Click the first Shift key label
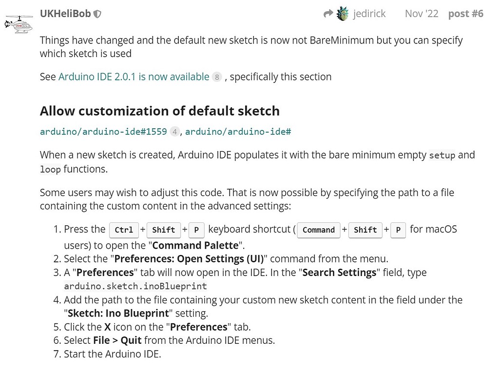This screenshot has width=499, height=376. [164, 230]
